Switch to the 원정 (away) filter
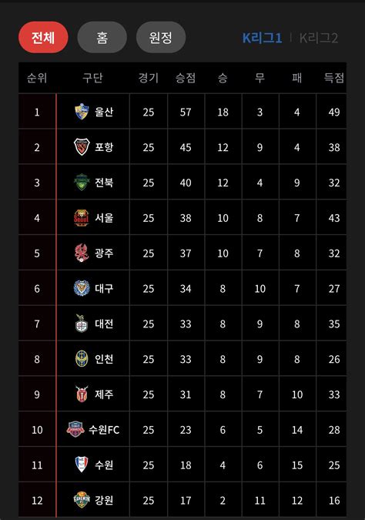The image size is (365, 520). coord(161,38)
